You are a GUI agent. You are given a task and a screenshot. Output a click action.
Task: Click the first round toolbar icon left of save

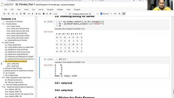4,14
